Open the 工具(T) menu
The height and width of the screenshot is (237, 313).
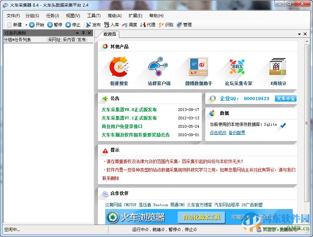pyautogui.click(x=93, y=15)
